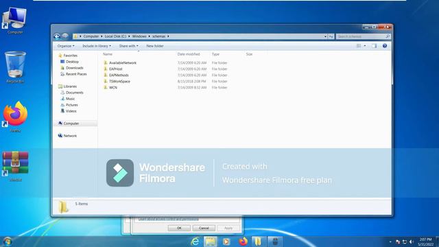Expand the view options dropdown arrow
Screen dimensions: 439x247
[365, 46]
